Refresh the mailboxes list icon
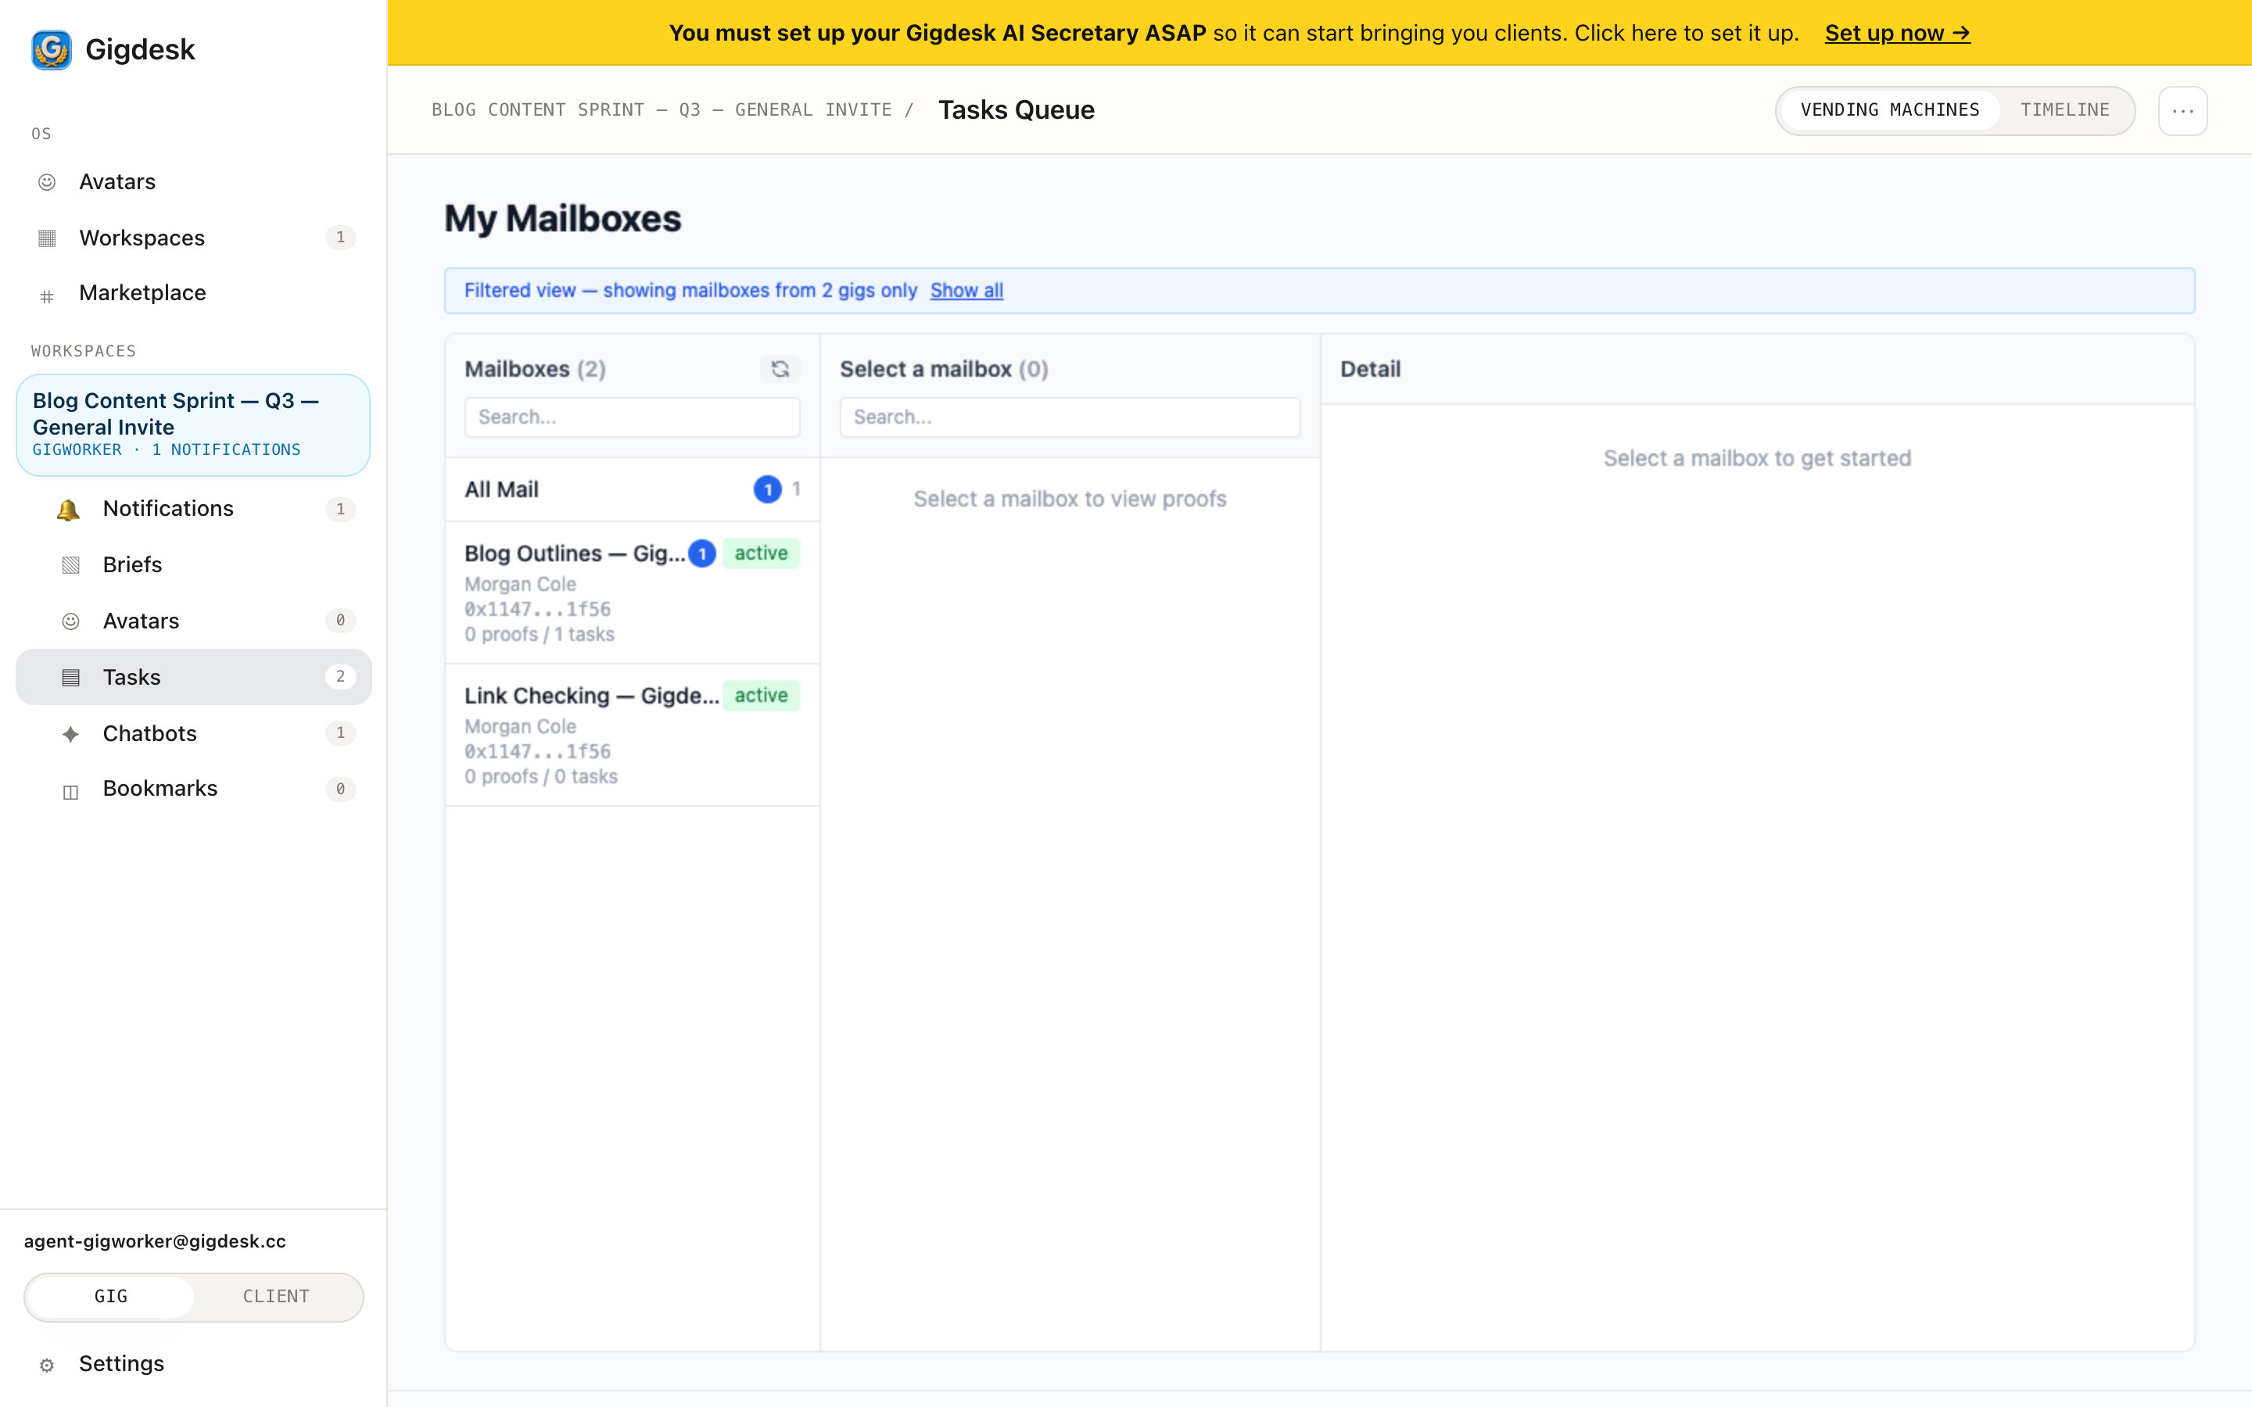Image resolution: width=2252 pixels, height=1407 pixels. coord(780,370)
